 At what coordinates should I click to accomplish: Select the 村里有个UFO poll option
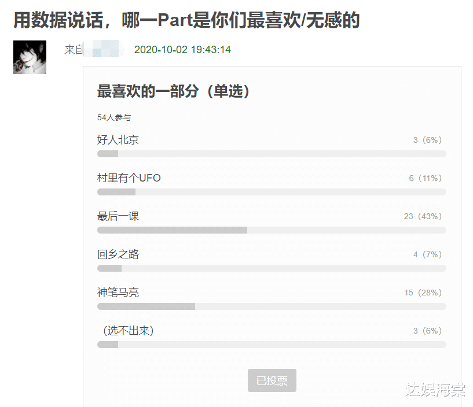click(x=129, y=178)
